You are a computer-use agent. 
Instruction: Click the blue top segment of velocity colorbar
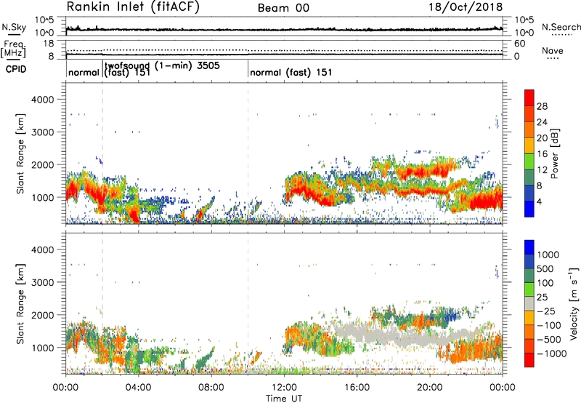[529, 247]
